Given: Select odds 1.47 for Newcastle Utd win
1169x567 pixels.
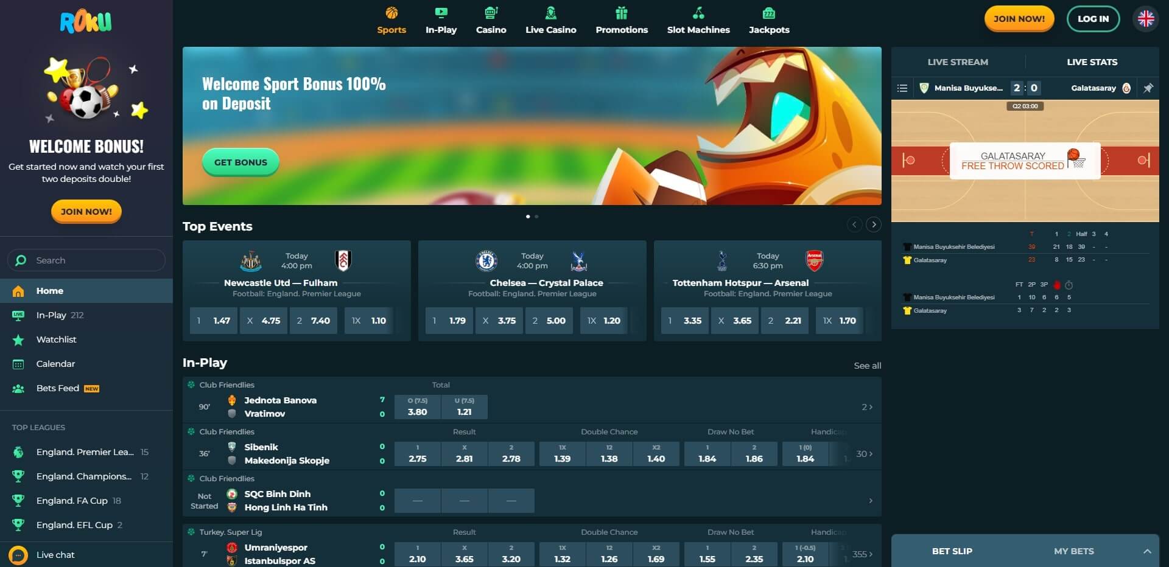Looking at the screenshot, I should point(213,321).
